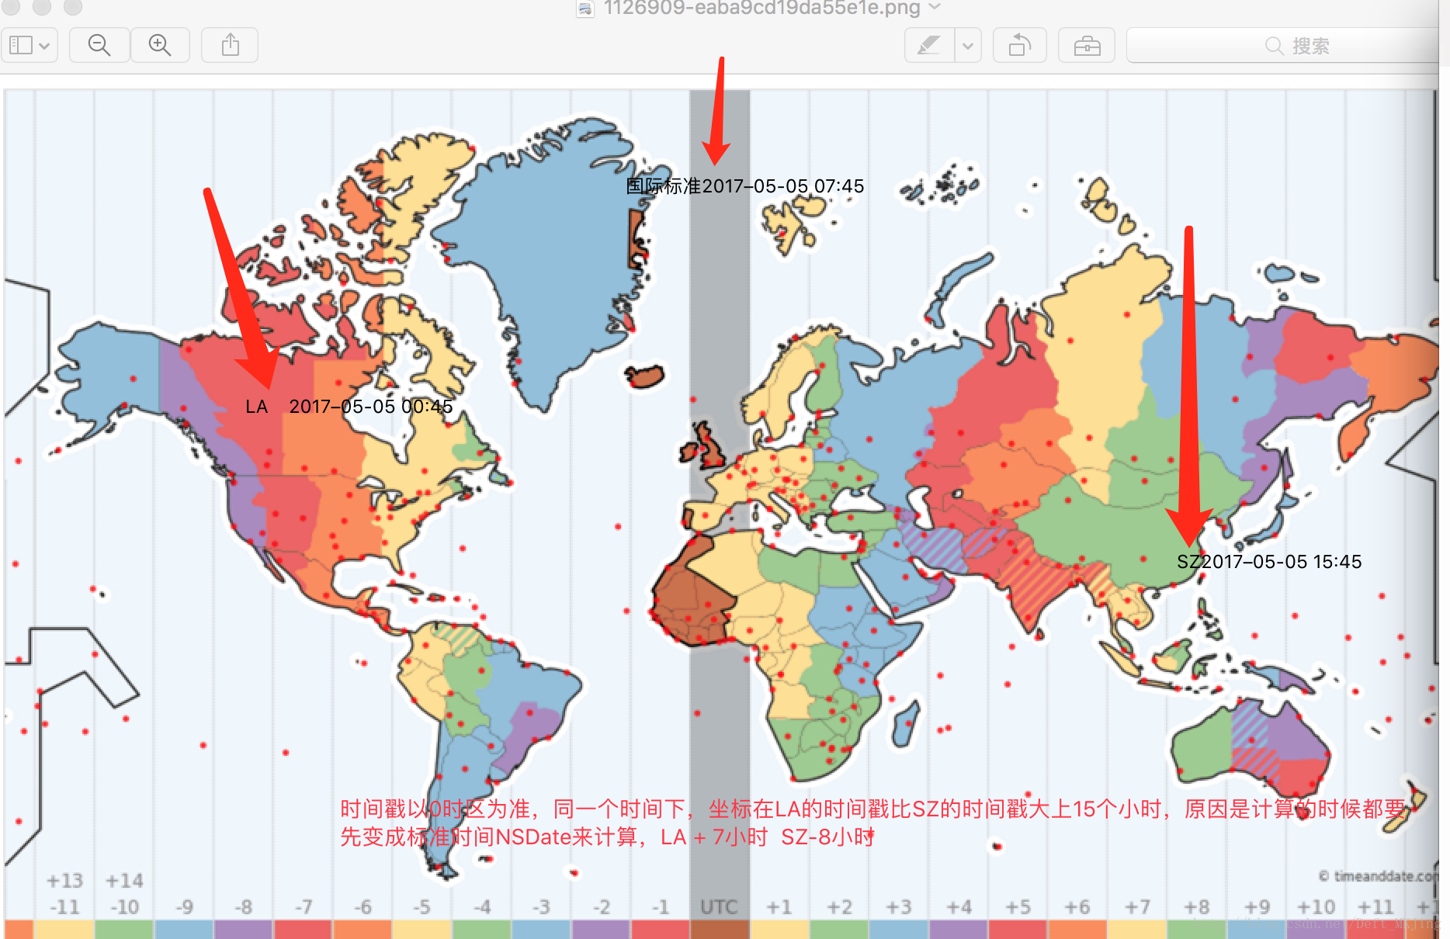Viewport: 1450px width, 939px height.
Task: Click the red note line starting 先变成标准时间NSDate
Action: point(608,837)
